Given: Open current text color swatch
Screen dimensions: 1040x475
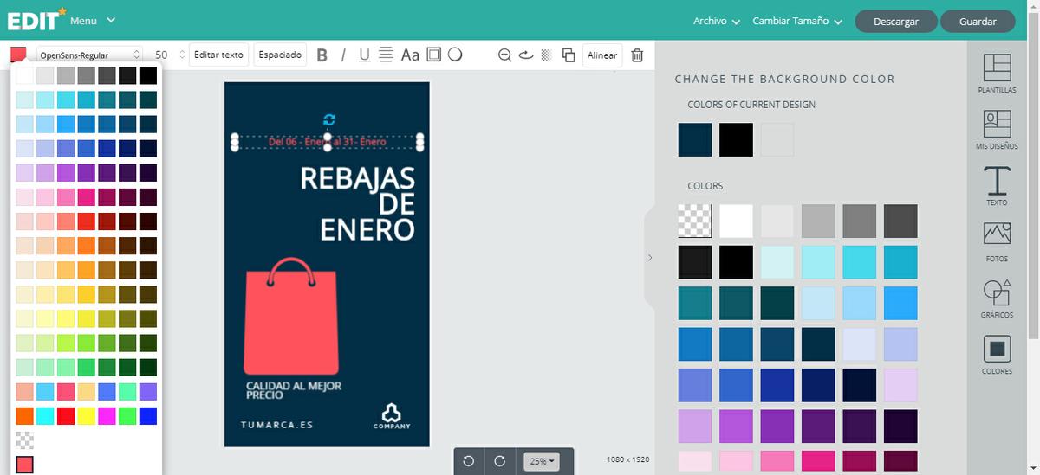Looking at the screenshot, I should [x=19, y=55].
